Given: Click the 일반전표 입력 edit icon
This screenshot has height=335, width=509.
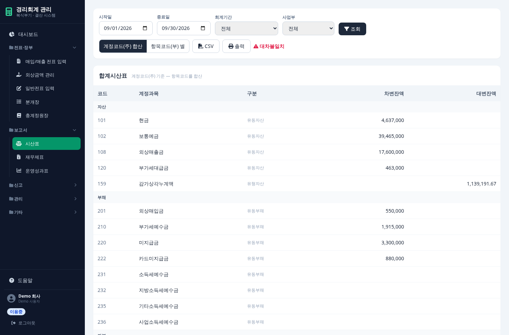Looking at the screenshot, I should click(x=19, y=88).
